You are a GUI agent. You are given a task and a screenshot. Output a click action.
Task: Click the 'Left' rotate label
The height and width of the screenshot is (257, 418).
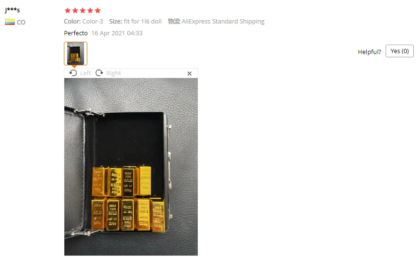[x=85, y=73]
